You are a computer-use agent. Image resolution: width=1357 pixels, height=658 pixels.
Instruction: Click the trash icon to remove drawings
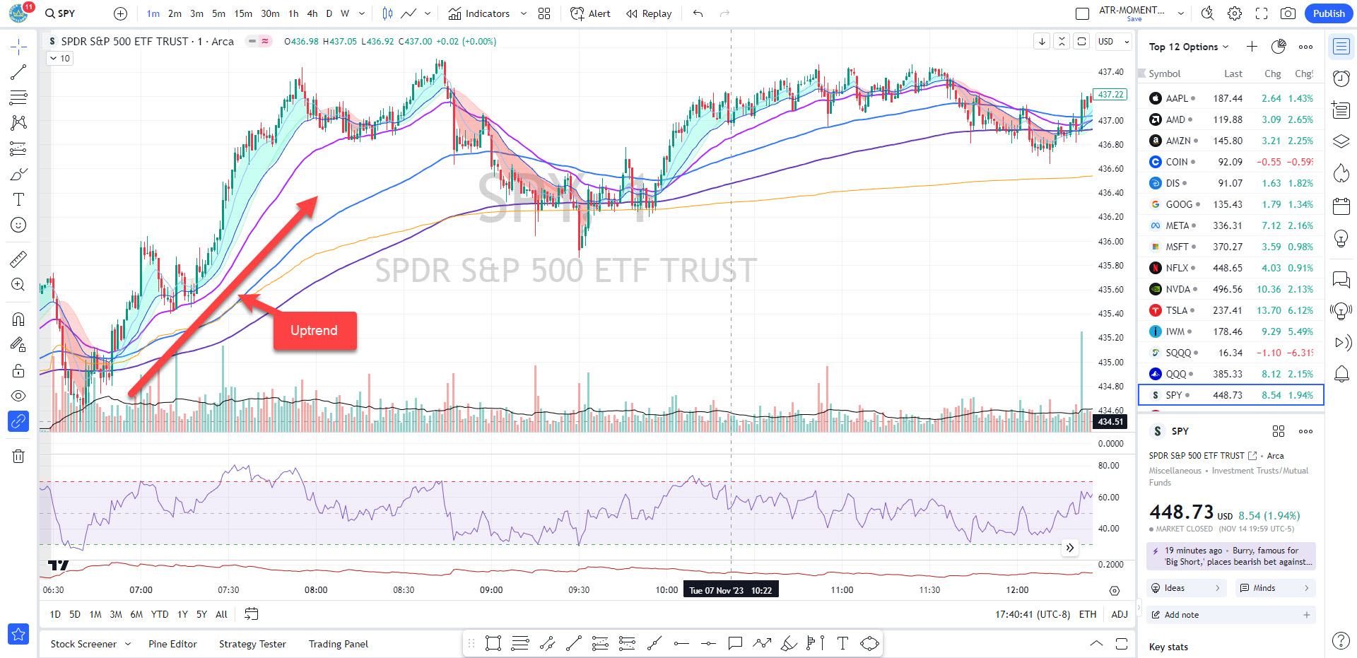point(18,456)
